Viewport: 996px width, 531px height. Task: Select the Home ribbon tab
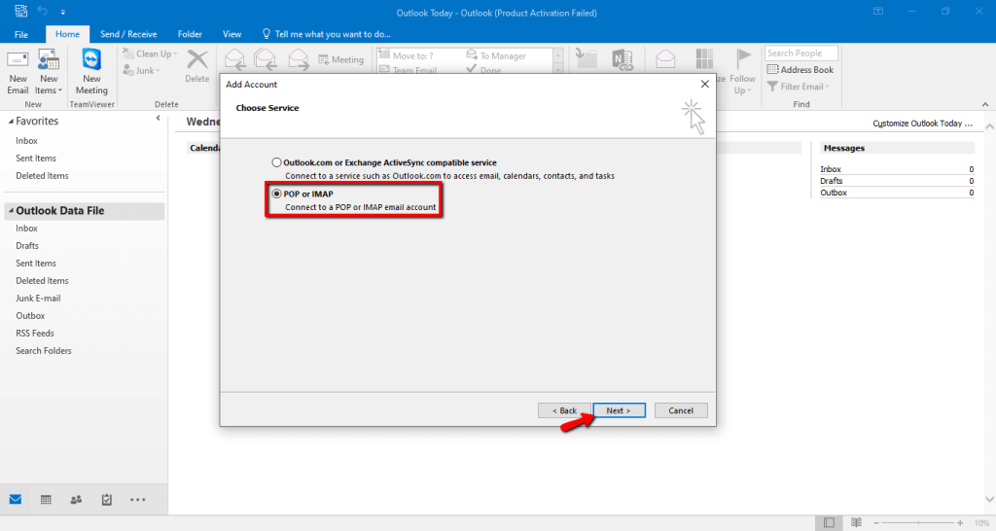click(67, 34)
